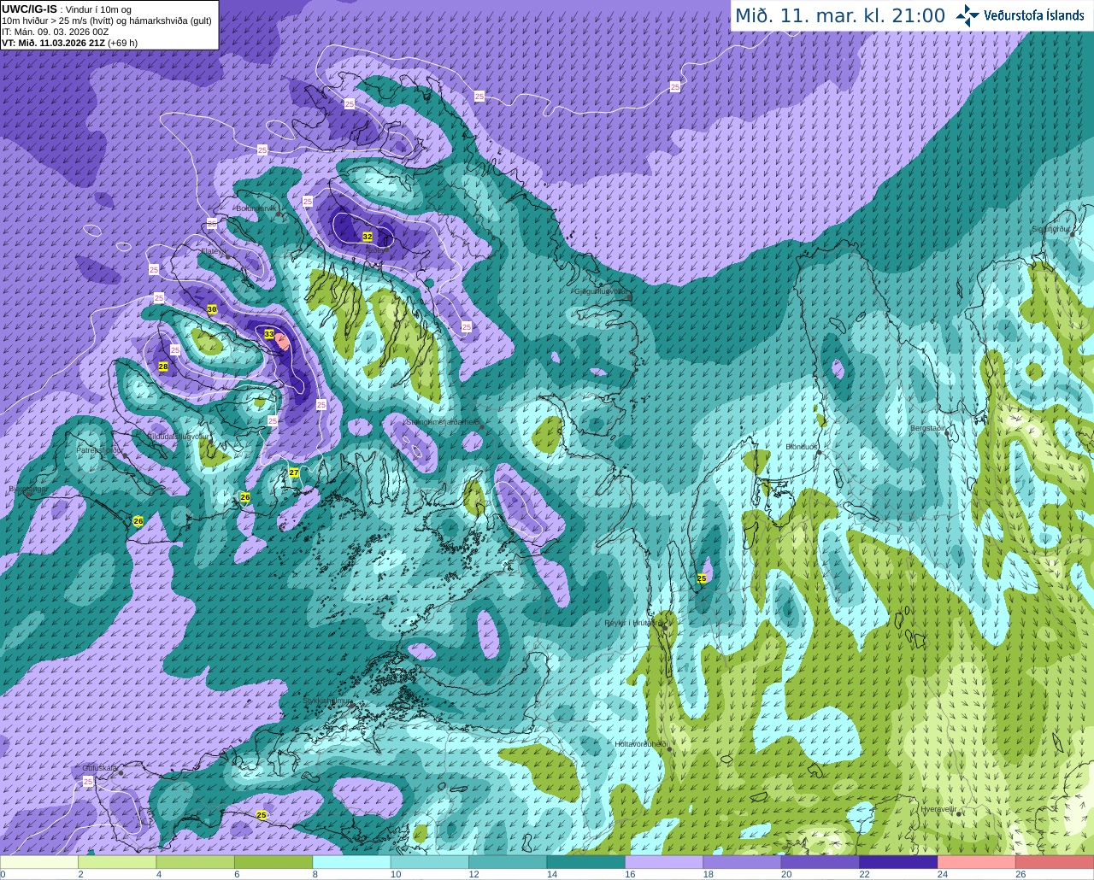Click the forecast time 'Mið. 11. mar. kl. 21:00'
This screenshot has width=1094, height=880.
coord(840,16)
